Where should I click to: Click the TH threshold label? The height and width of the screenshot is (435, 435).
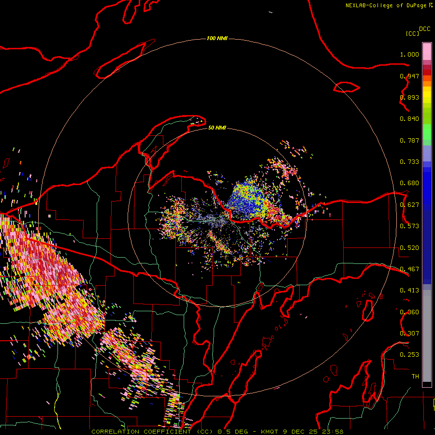coord(415,377)
